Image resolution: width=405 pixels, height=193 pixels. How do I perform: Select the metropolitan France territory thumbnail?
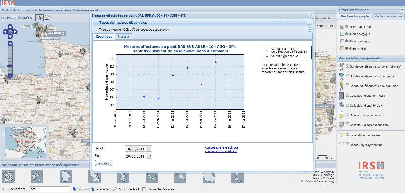(x=8, y=176)
